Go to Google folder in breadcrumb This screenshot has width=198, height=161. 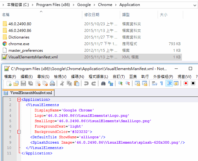pyautogui.click(x=84, y=5)
